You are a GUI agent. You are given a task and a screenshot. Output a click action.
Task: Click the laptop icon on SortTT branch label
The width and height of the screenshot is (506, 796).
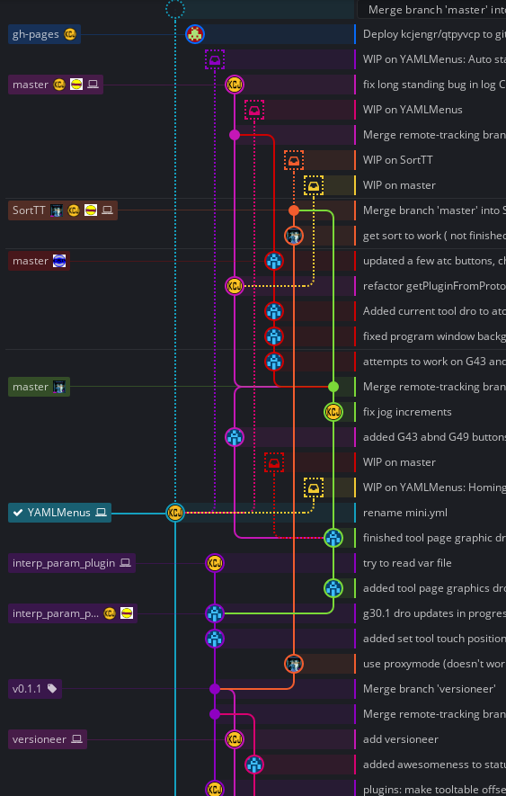pos(107,210)
